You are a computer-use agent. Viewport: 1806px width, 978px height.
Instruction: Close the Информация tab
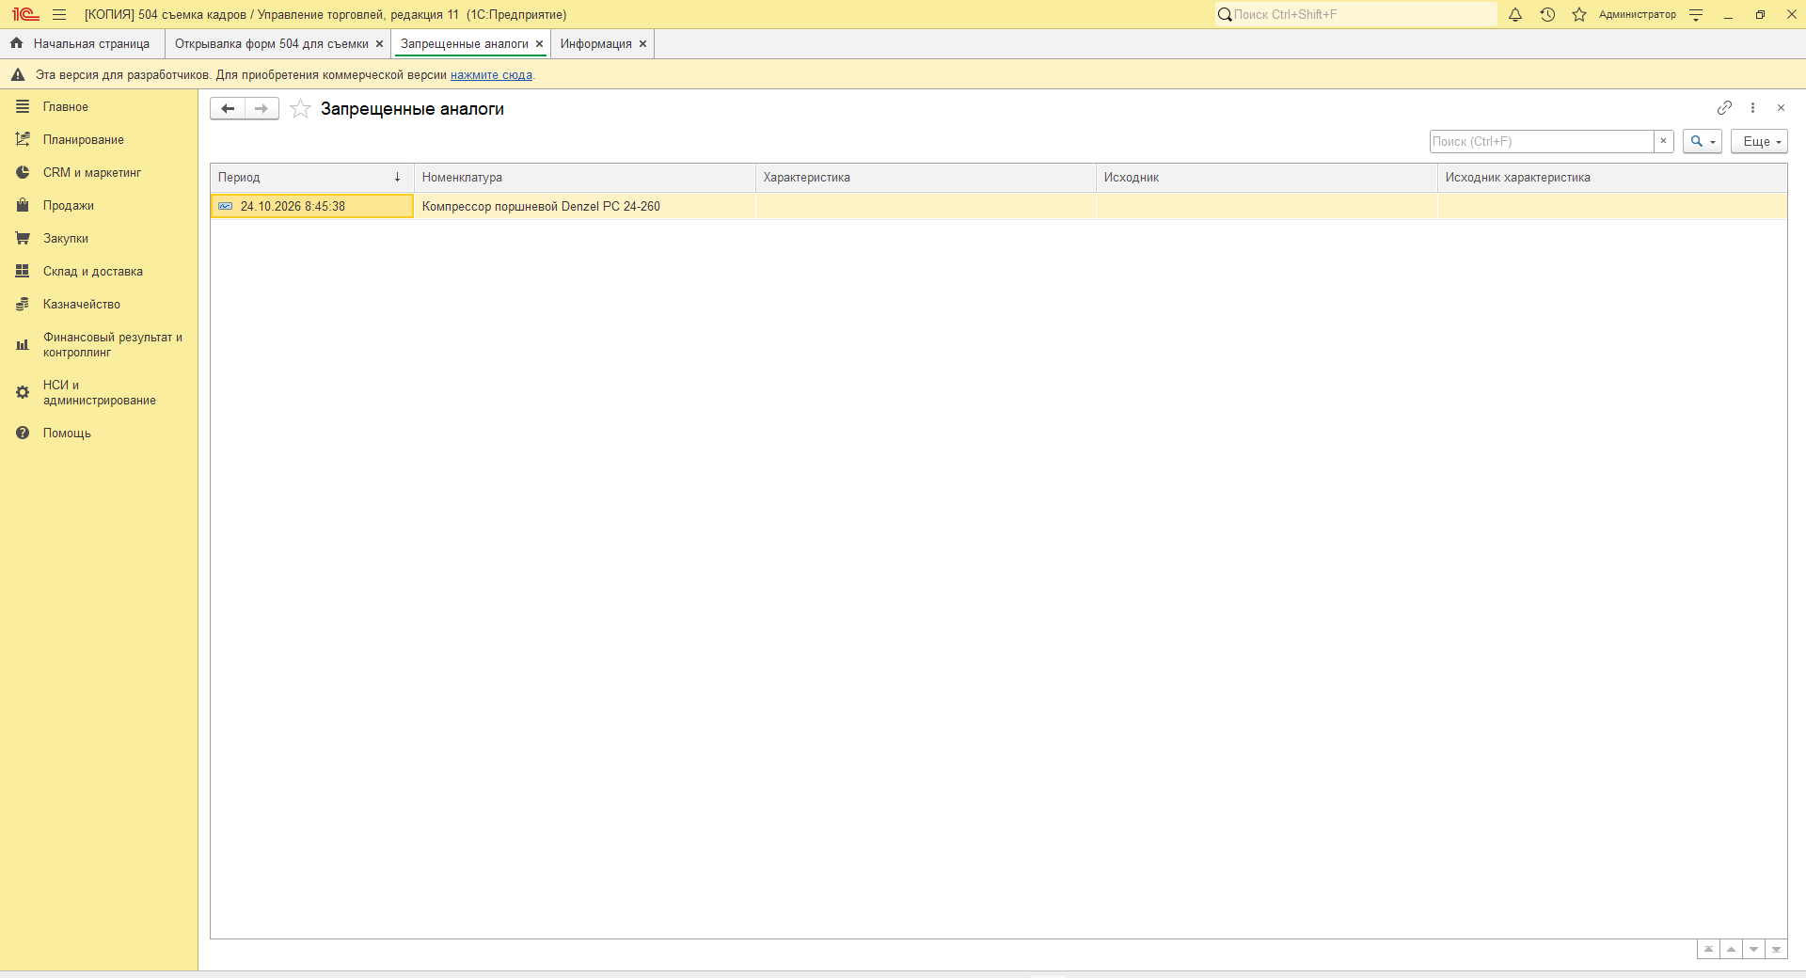(x=643, y=44)
